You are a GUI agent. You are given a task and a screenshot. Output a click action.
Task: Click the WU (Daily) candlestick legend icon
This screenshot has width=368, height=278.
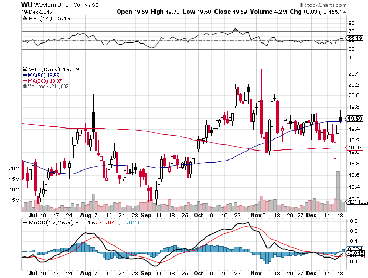click(25, 69)
